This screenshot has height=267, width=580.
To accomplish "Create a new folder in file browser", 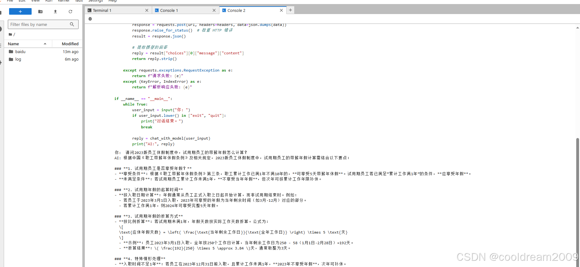I will 40,12.
